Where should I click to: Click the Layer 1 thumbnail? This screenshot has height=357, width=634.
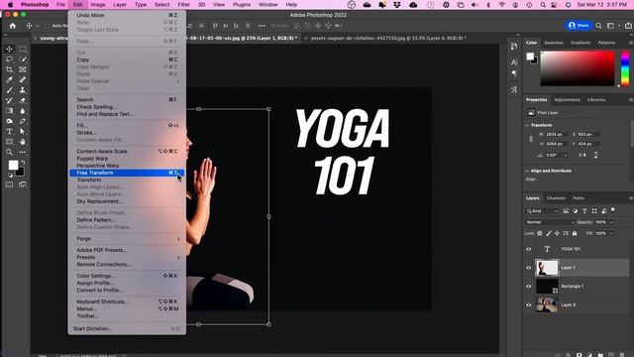(547, 268)
